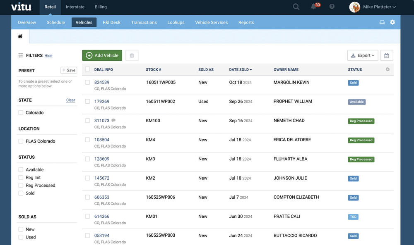
Task: Click the search magnifier icon
Action: [x=296, y=7]
